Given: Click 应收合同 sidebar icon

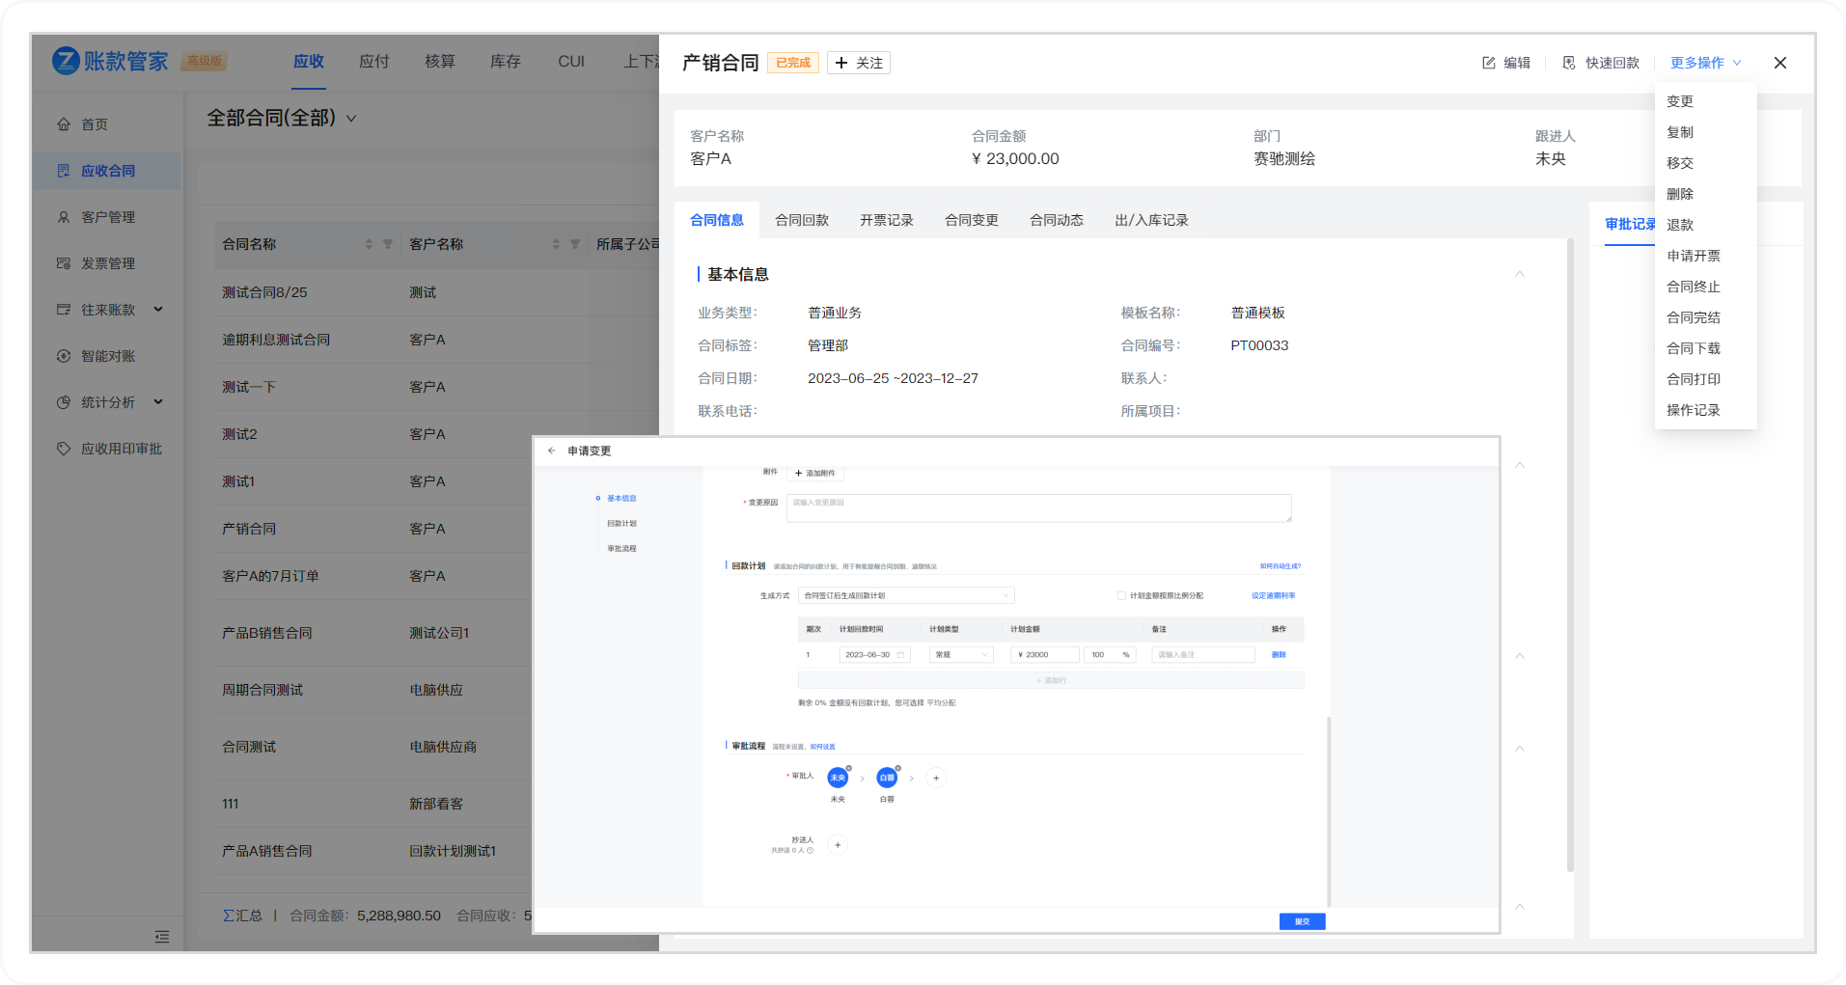Looking at the screenshot, I should click(64, 171).
